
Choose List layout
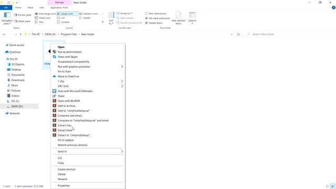tap(61, 18)
